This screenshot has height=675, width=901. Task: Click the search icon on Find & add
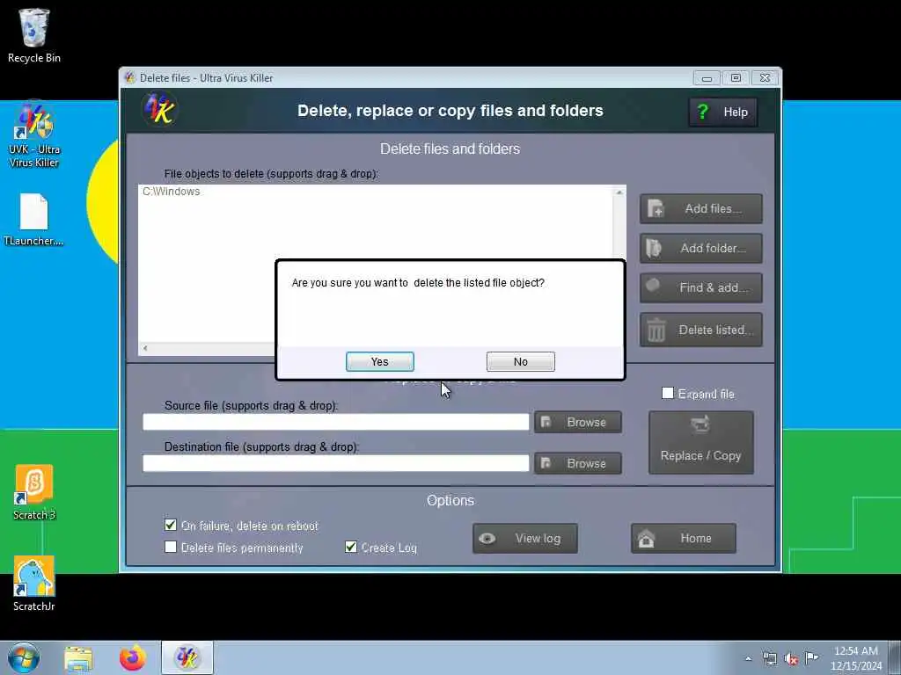point(653,286)
